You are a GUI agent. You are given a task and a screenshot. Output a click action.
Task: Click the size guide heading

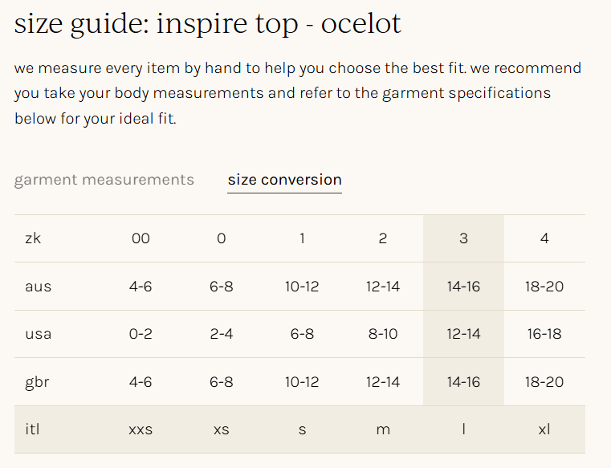pyautogui.click(x=208, y=25)
